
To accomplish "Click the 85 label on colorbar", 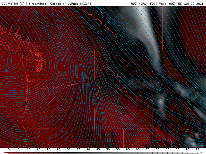I will [177, 149].
